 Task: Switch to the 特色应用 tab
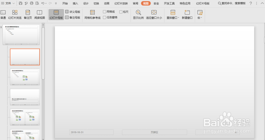tap(185, 3)
